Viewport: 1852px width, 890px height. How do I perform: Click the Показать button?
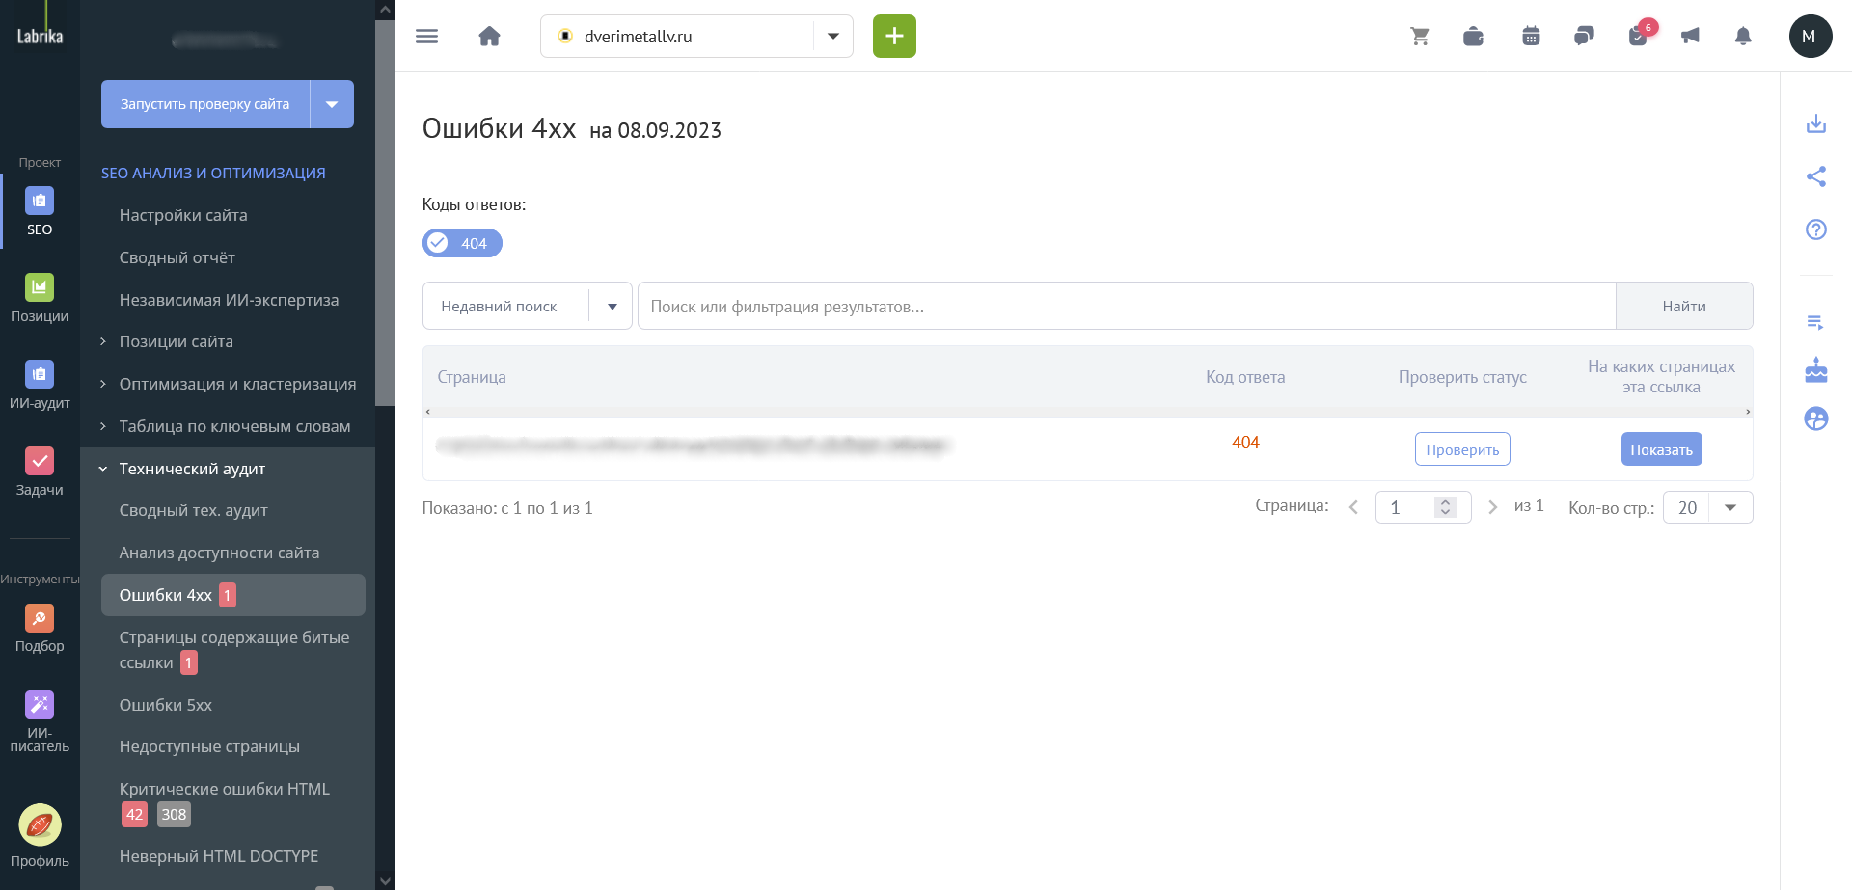click(1661, 449)
